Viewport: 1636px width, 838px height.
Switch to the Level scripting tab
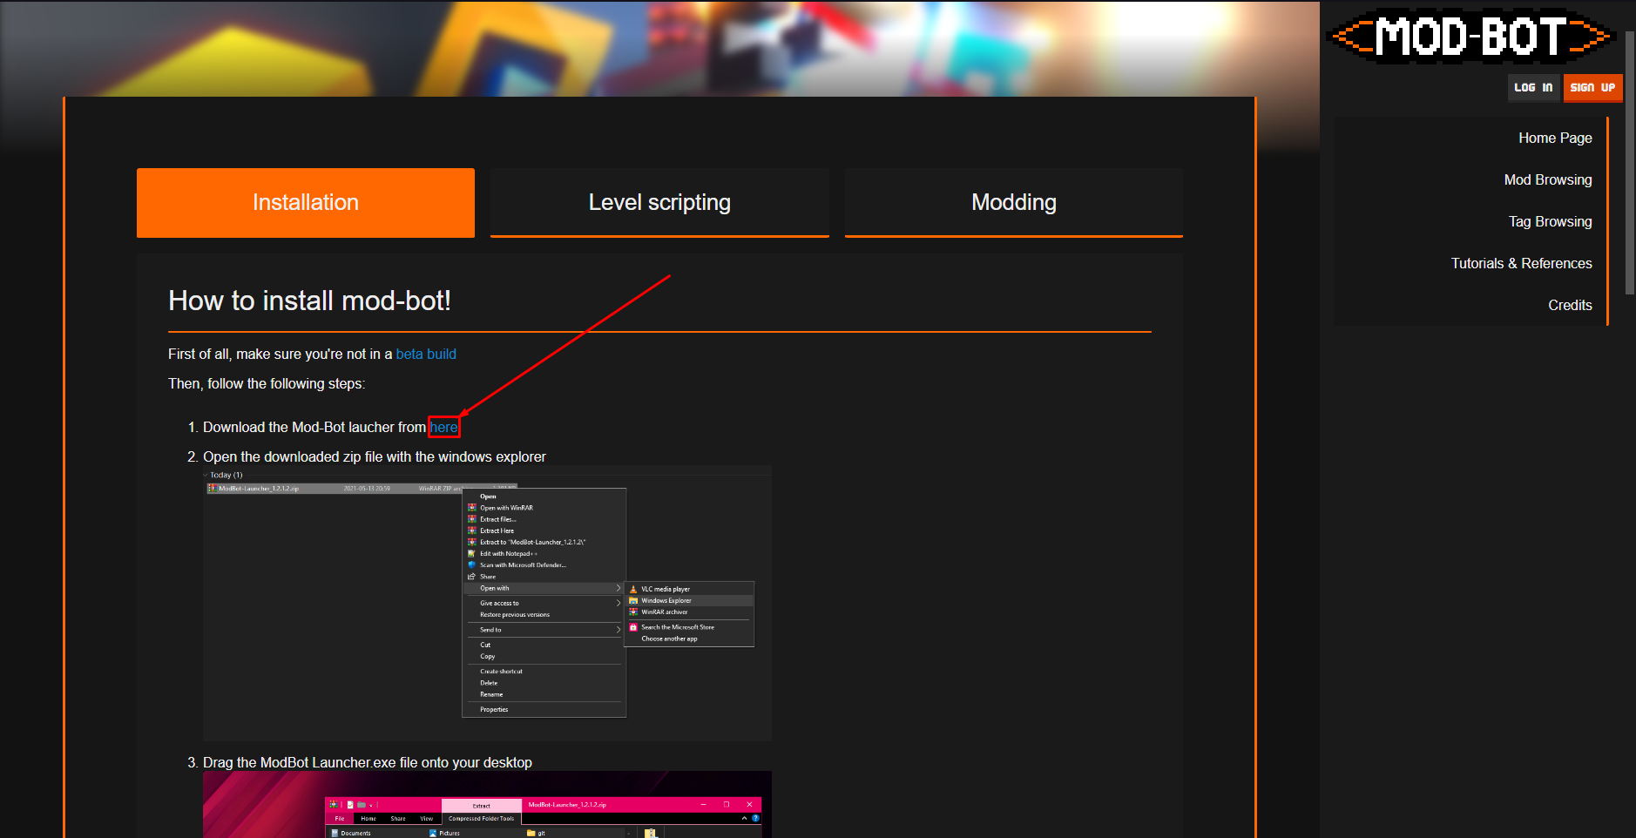point(659,202)
